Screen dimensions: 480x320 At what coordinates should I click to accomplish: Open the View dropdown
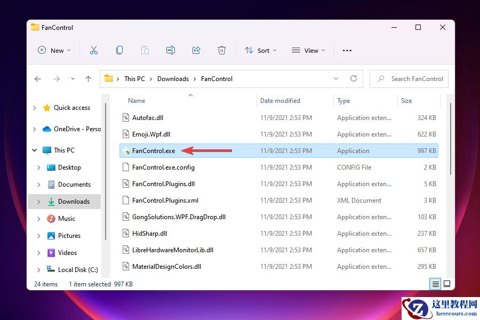308,50
